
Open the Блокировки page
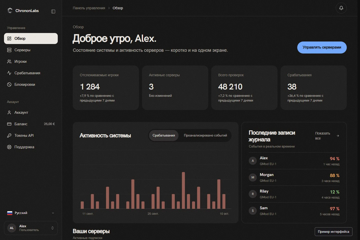31,84
